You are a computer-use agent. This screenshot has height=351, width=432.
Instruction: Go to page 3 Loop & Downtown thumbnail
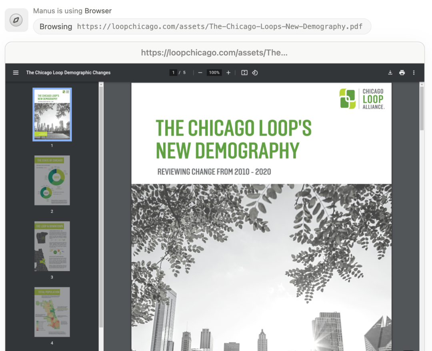pyautogui.click(x=52, y=246)
